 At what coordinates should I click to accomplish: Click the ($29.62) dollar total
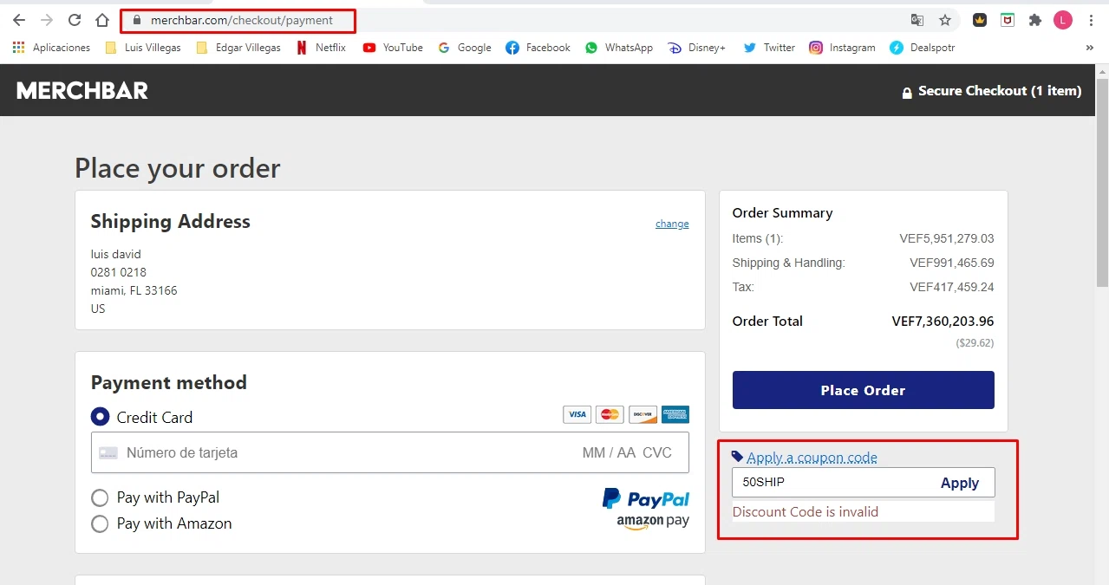pyautogui.click(x=975, y=343)
